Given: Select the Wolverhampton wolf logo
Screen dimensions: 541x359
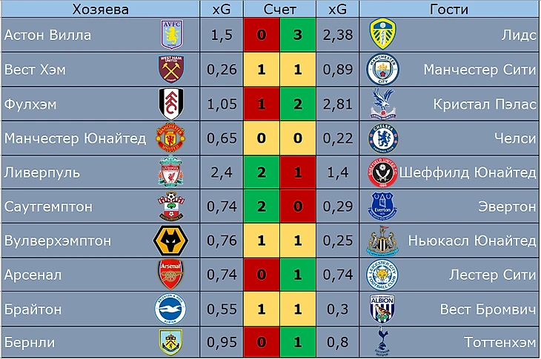Looking at the screenshot, I should point(170,240).
